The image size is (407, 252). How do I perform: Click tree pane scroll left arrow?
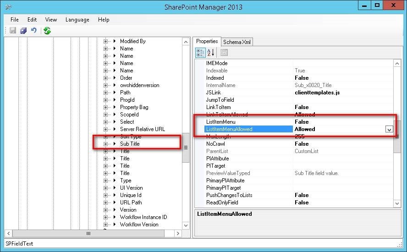tap(9, 234)
